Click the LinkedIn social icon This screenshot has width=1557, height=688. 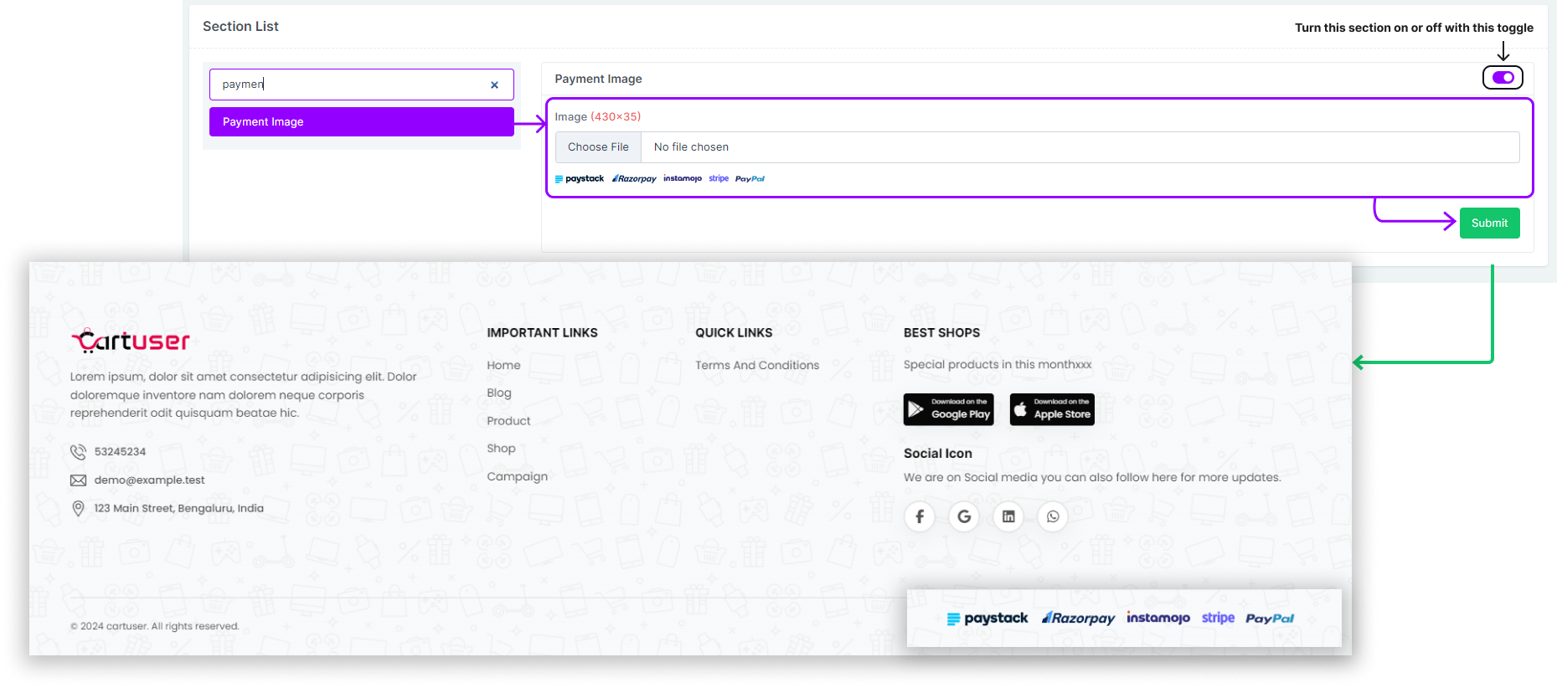pos(1008,516)
